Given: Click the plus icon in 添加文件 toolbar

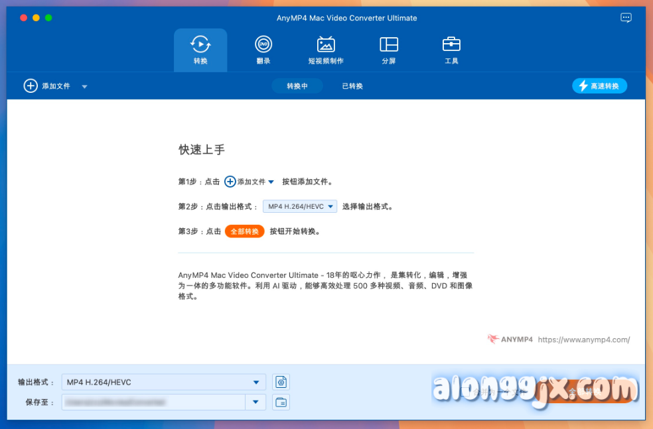Looking at the screenshot, I should coord(31,86).
